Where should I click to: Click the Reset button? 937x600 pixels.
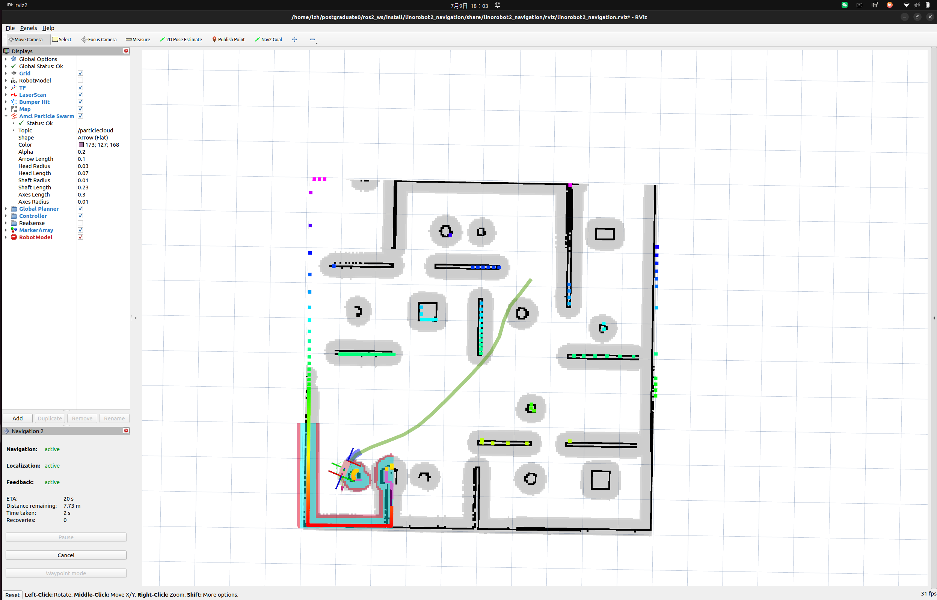(12, 594)
